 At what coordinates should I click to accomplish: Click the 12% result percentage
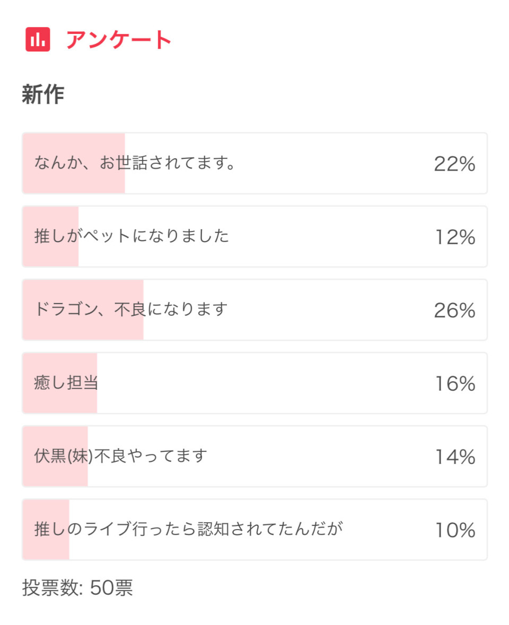pyautogui.click(x=455, y=237)
